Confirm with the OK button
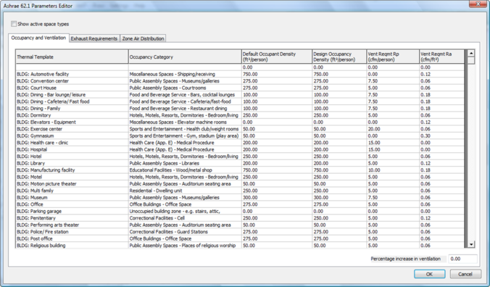The width and height of the screenshot is (490, 287). [430, 274]
